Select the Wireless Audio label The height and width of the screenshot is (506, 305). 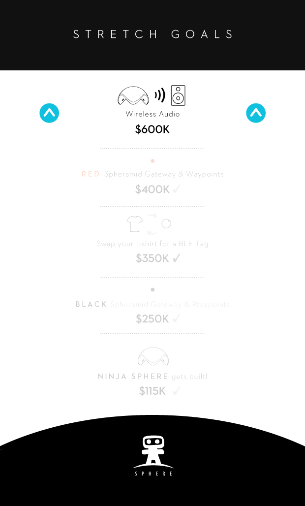152,114
